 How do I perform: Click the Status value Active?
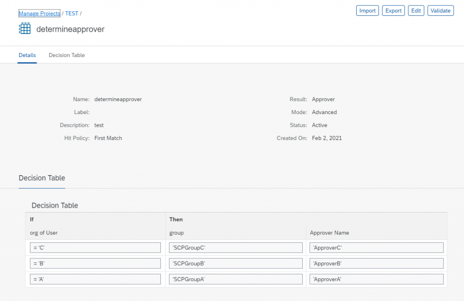click(x=319, y=125)
